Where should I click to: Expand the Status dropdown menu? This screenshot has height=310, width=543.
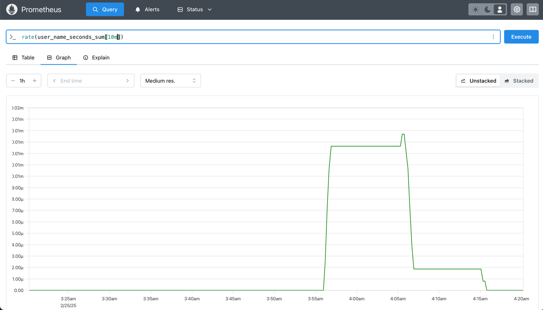click(194, 9)
